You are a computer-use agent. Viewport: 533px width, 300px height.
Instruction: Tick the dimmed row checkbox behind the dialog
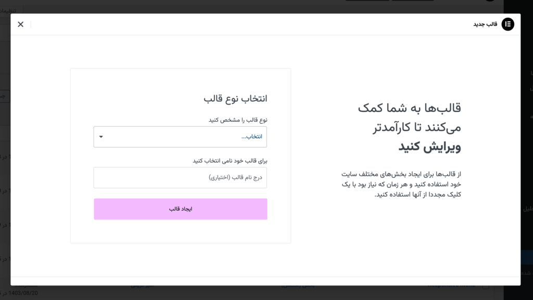point(485,286)
